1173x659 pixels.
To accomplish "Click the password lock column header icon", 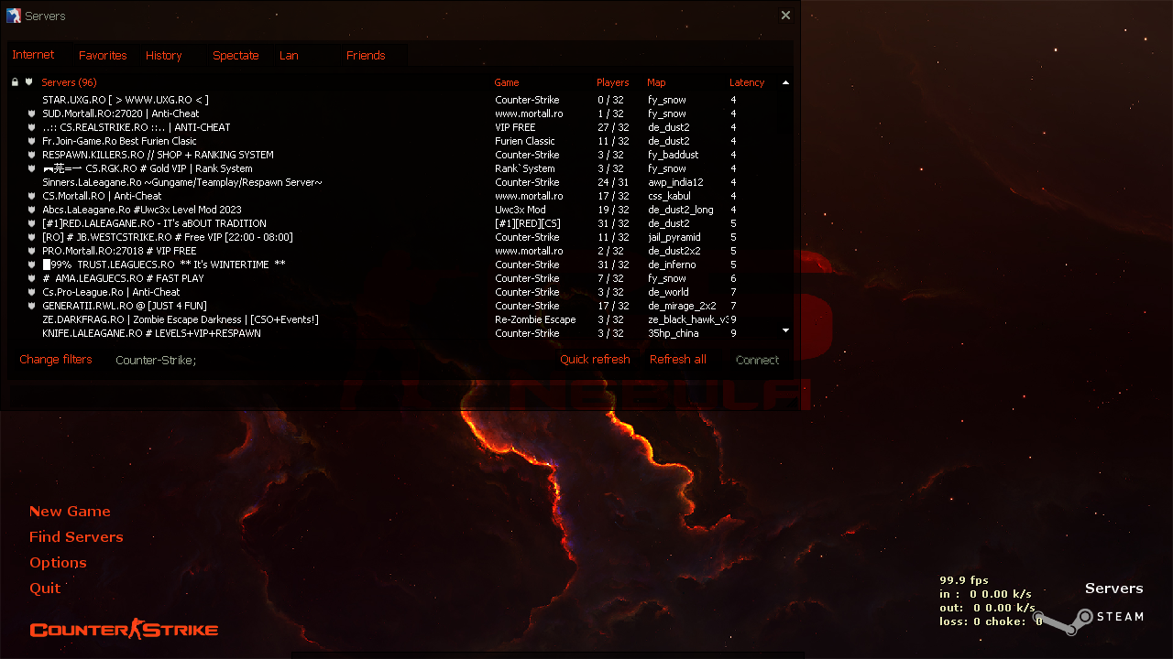I will 15,82.
